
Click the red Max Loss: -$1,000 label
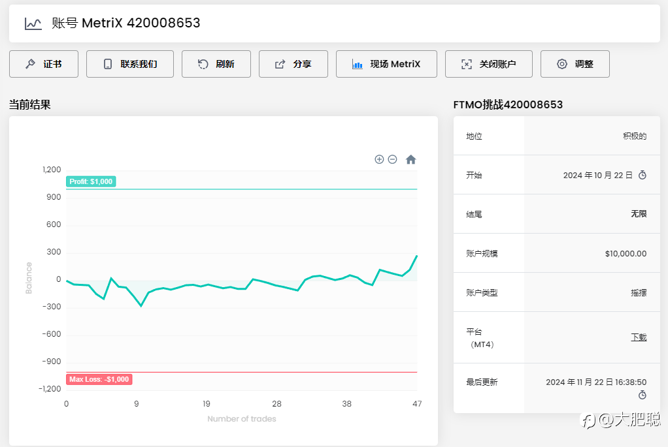[x=99, y=379]
